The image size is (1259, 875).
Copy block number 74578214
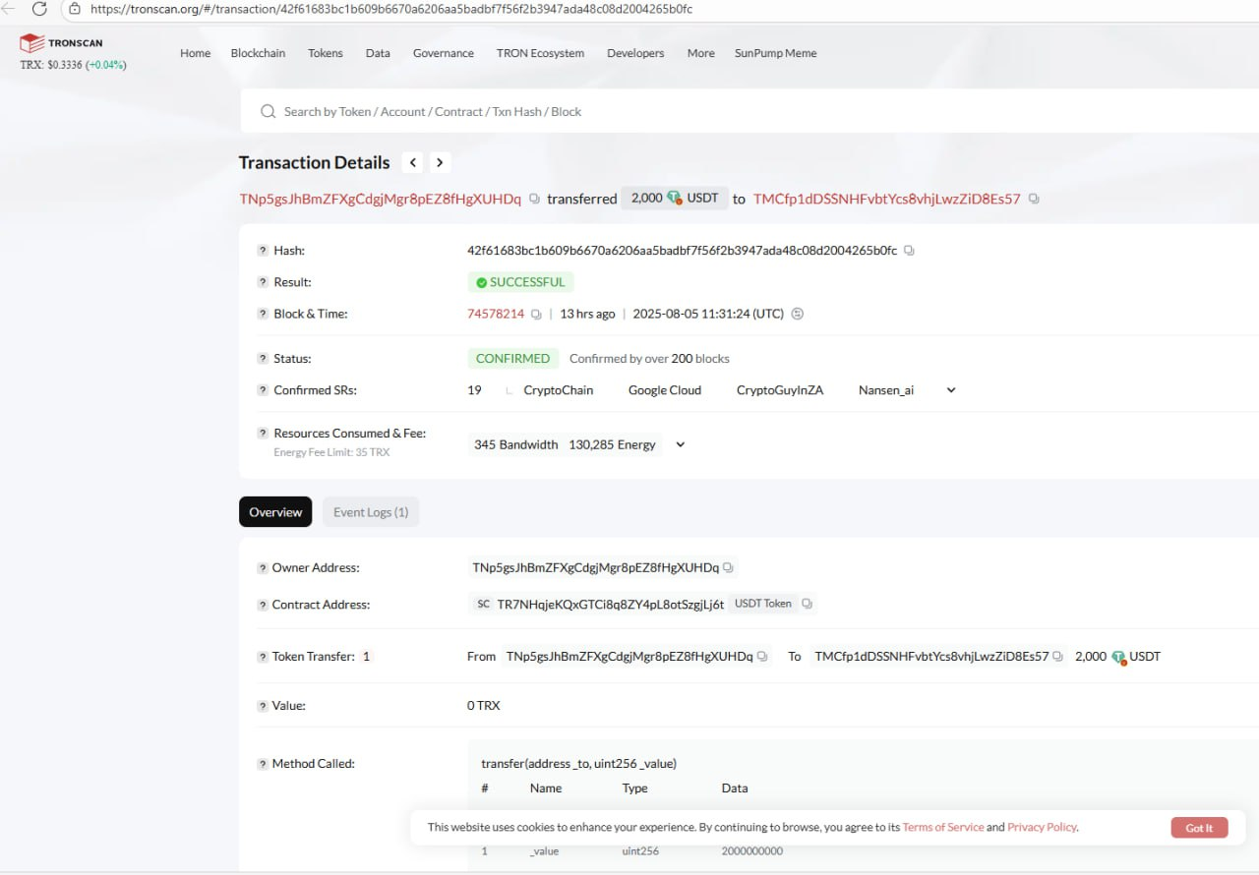point(536,315)
